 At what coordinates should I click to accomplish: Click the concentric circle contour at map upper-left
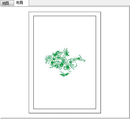50,57
